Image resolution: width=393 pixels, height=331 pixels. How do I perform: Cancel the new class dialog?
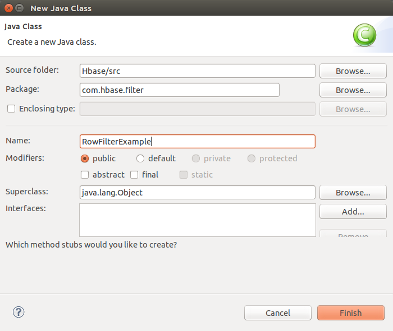tap(277, 313)
